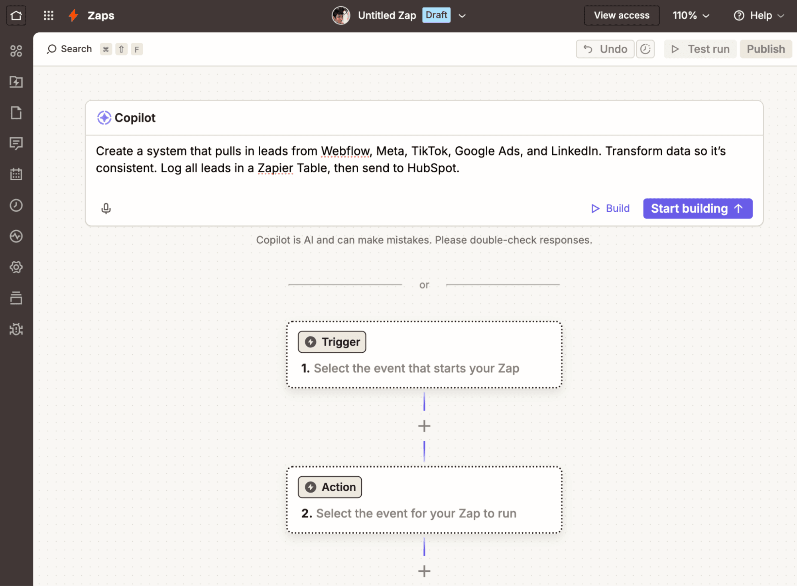797x586 pixels.
Task: Rename the Untitled Zap title
Action: [x=387, y=16]
